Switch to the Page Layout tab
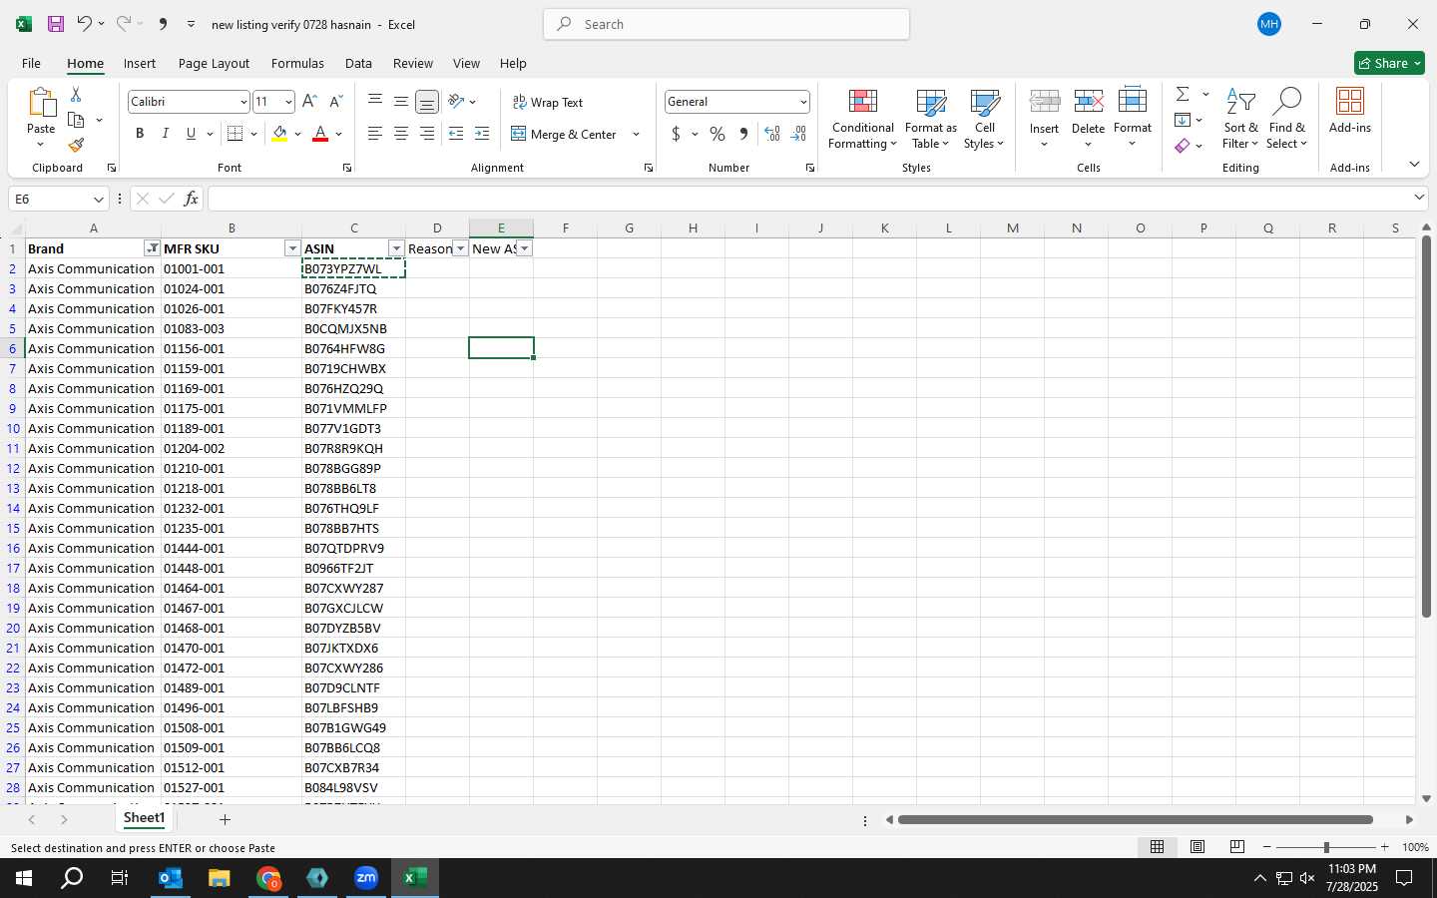 point(214,63)
